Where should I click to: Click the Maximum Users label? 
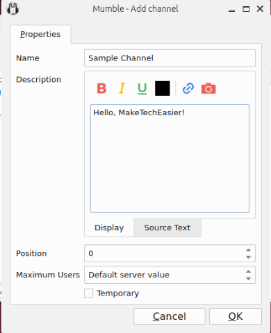pyautogui.click(x=48, y=275)
